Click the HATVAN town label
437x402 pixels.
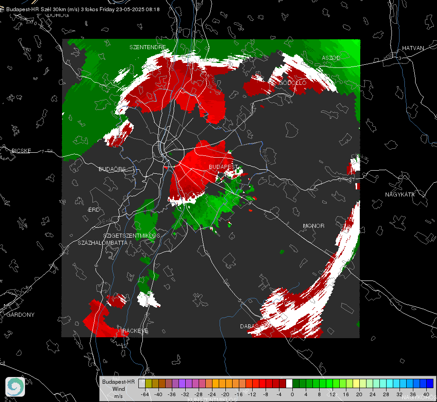tap(413, 48)
